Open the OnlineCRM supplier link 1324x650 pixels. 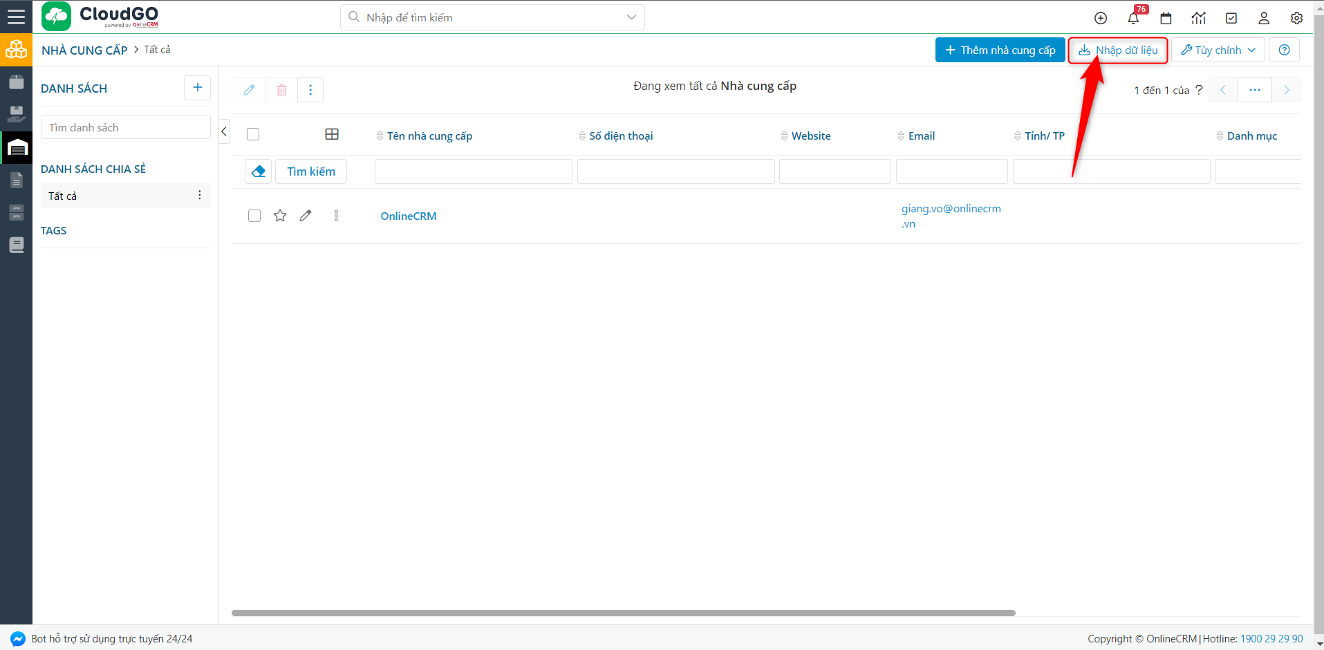click(x=408, y=216)
